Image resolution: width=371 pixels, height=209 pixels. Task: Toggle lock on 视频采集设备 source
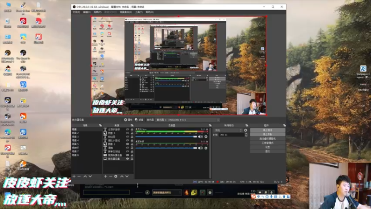click(132, 155)
